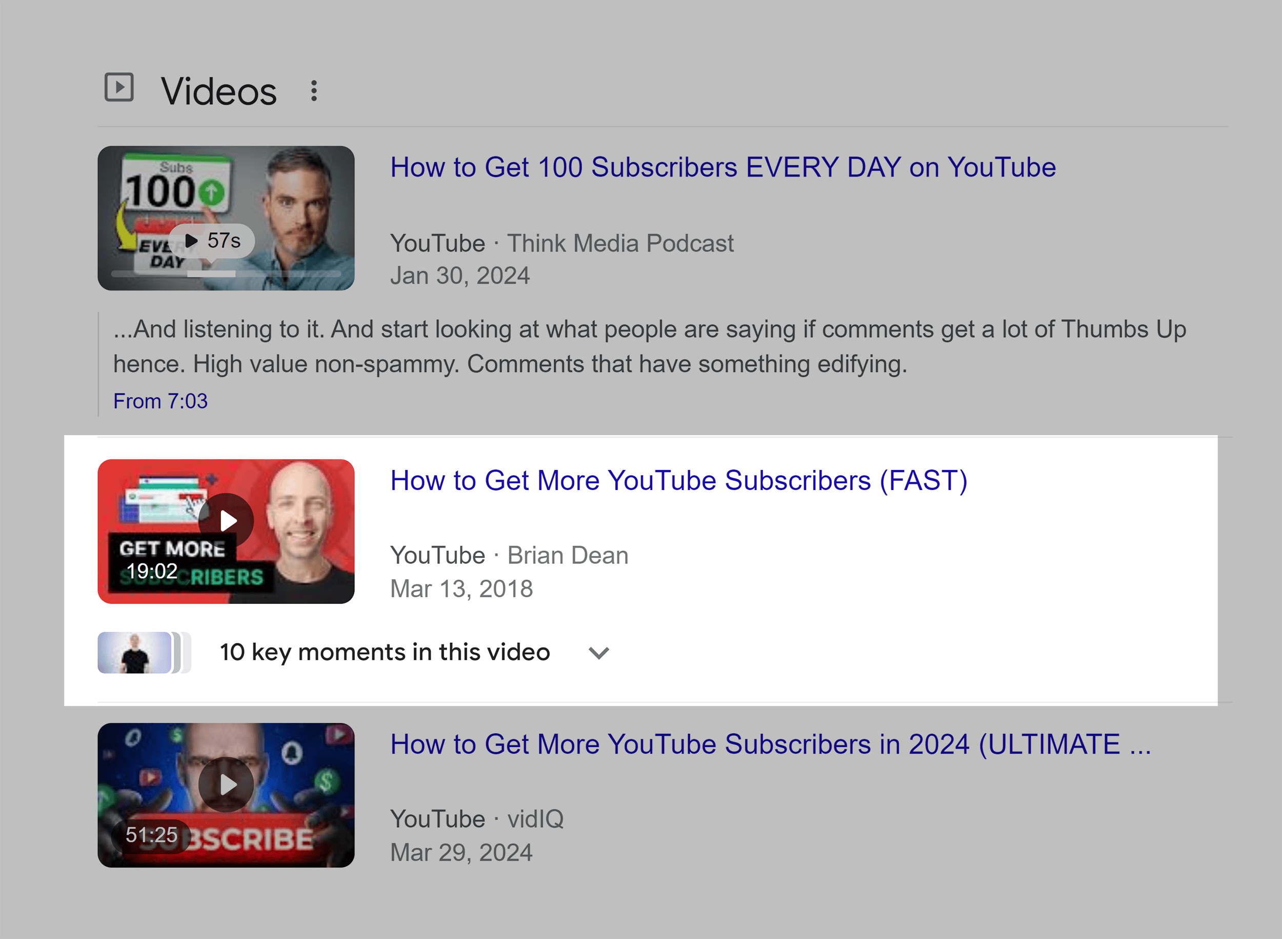Jump to the 'From 7:03' timestamp link

pos(161,401)
